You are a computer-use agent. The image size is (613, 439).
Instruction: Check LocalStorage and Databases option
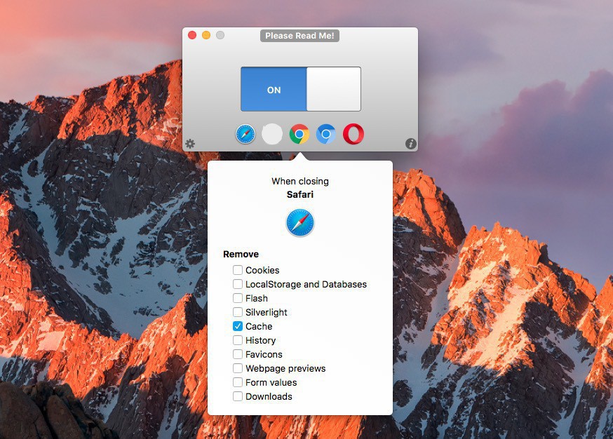238,284
